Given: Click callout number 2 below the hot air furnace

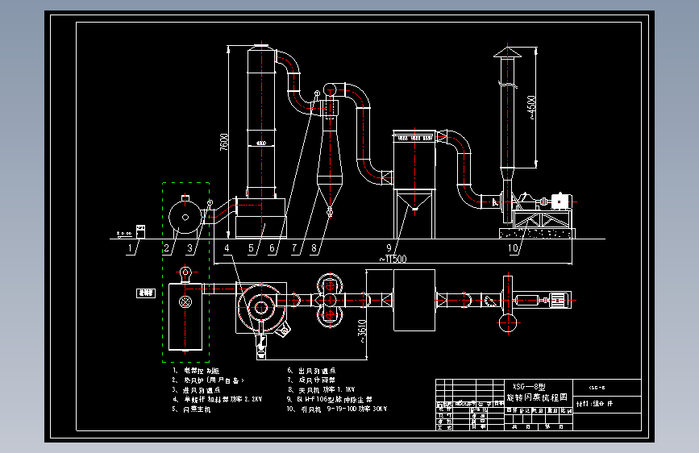Looking at the screenshot, I should point(166,248).
